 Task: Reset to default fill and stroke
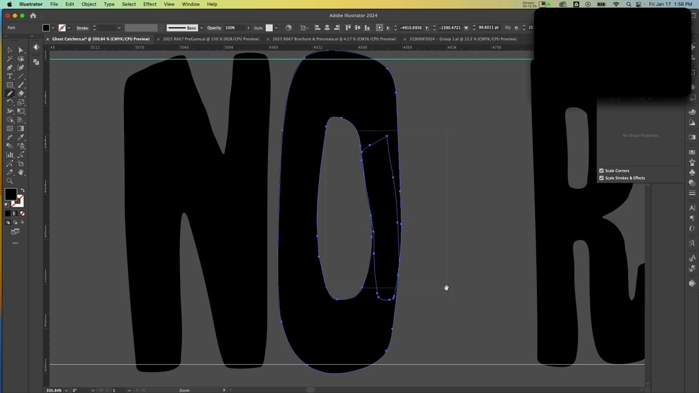coord(7,205)
